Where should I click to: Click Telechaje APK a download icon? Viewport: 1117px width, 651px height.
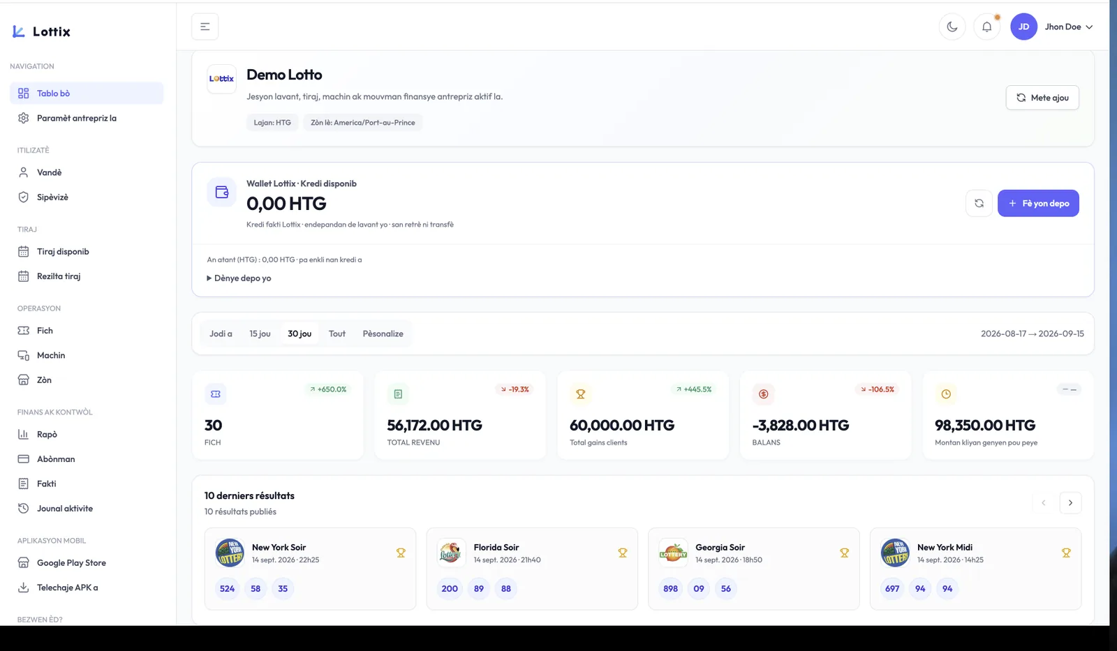[23, 588]
